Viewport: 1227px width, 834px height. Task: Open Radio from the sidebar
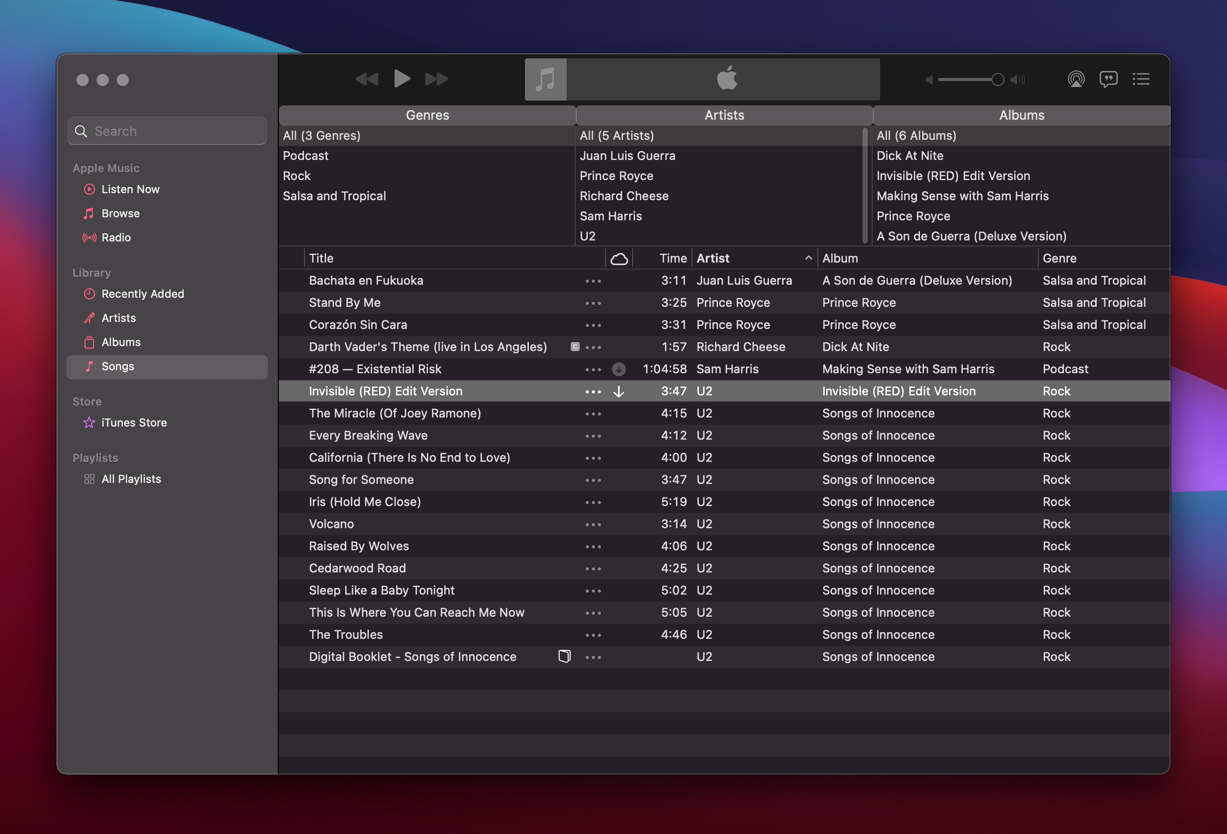(x=116, y=237)
